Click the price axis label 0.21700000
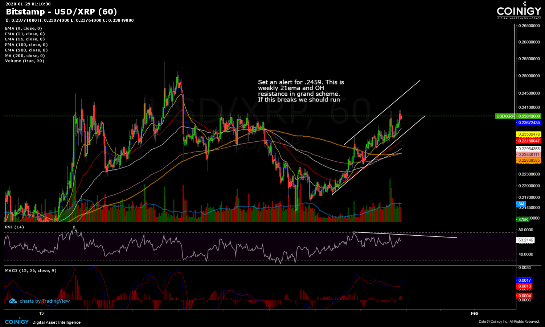 [x=529, y=197]
